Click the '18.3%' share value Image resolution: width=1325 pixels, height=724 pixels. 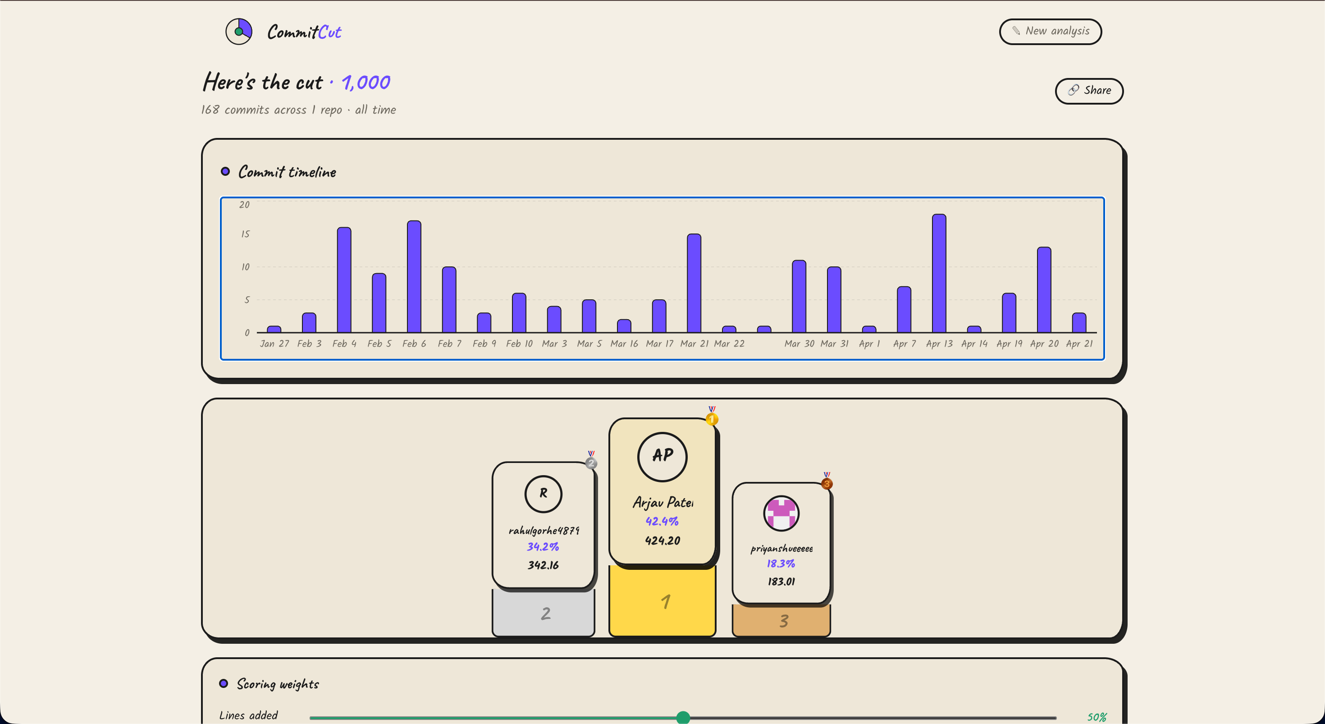point(781,564)
